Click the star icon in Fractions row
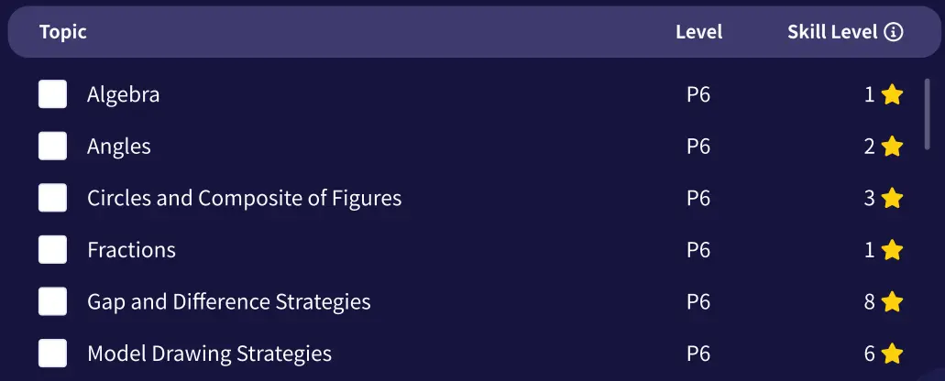 click(x=892, y=250)
